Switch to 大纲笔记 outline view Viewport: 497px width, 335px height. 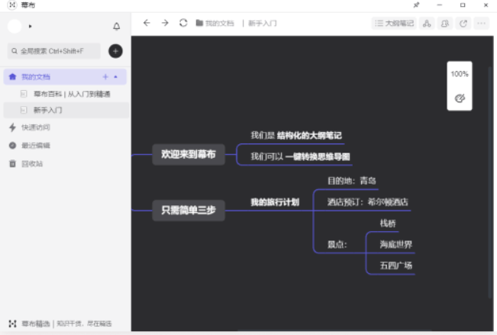pos(394,24)
